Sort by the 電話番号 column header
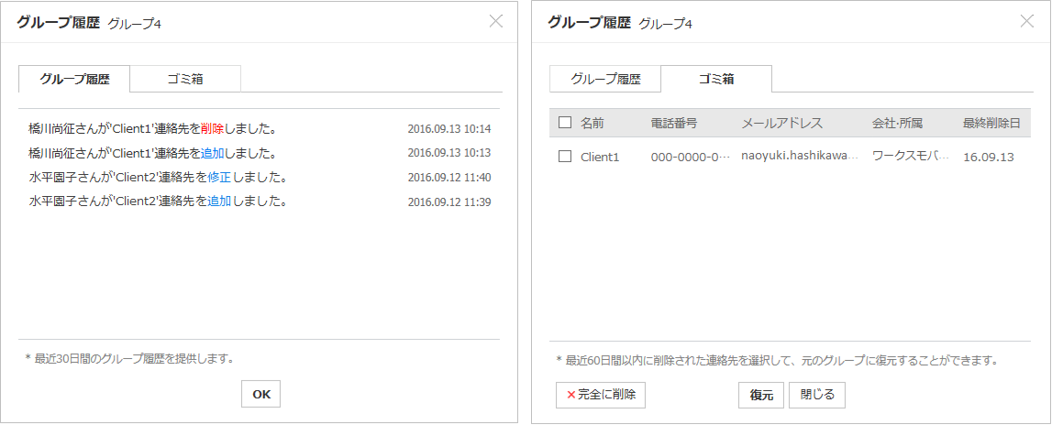 coord(674,123)
